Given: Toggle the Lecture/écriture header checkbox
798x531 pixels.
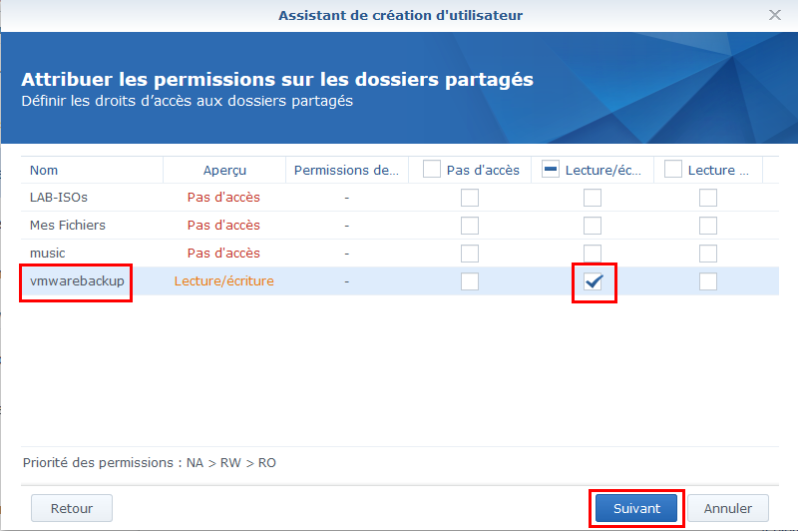Looking at the screenshot, I should click(x=551, y=169).
